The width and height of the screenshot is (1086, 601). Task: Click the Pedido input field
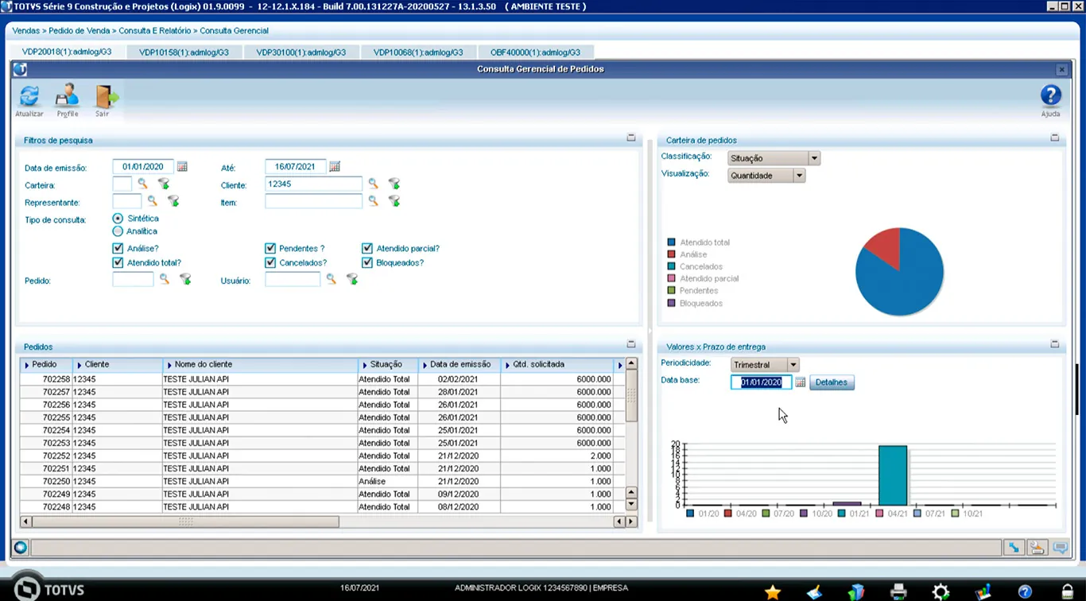click(x=133, y=280)
